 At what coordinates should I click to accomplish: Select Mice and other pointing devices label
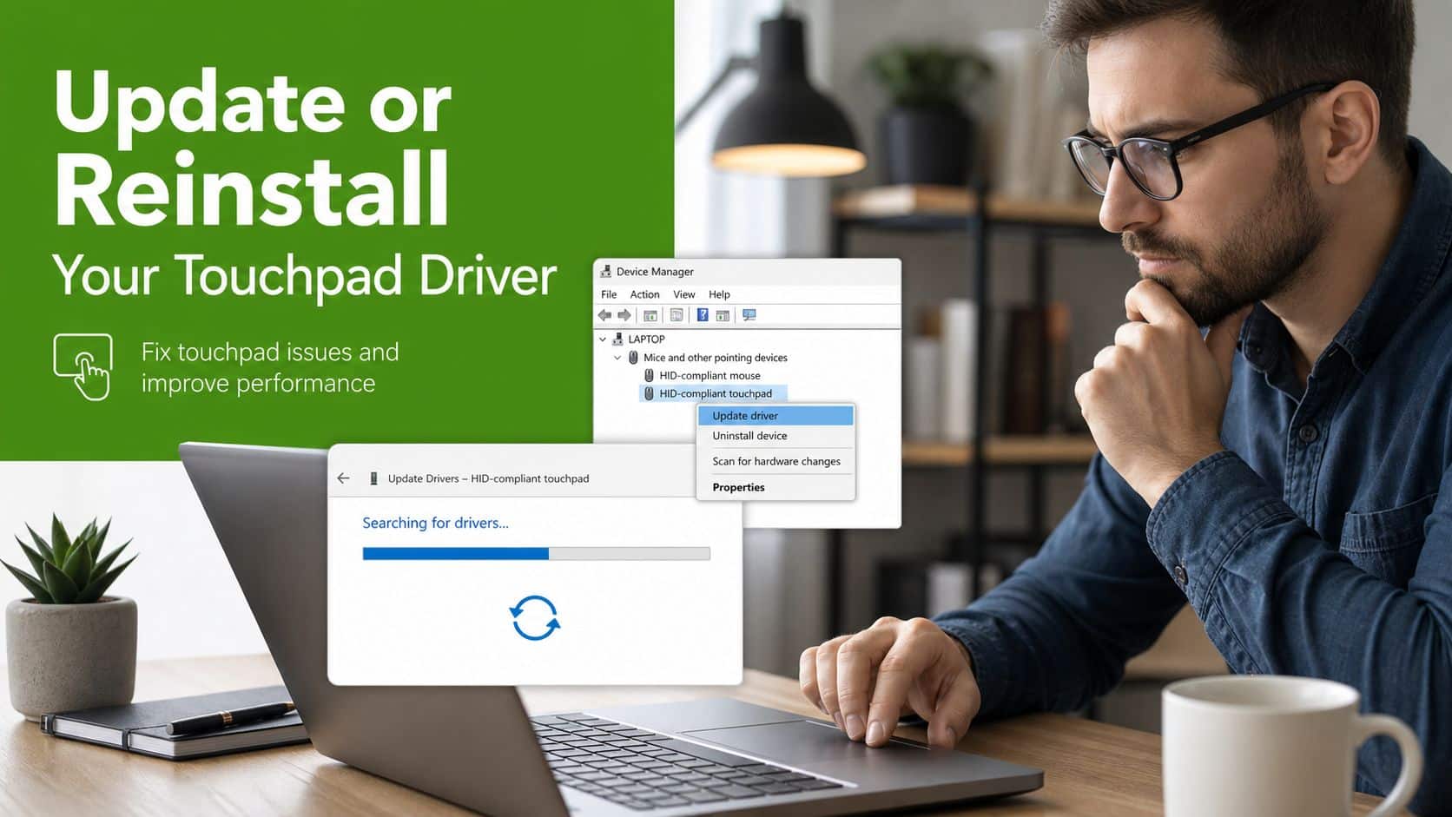pyautogui.click(x=716, y=358)
